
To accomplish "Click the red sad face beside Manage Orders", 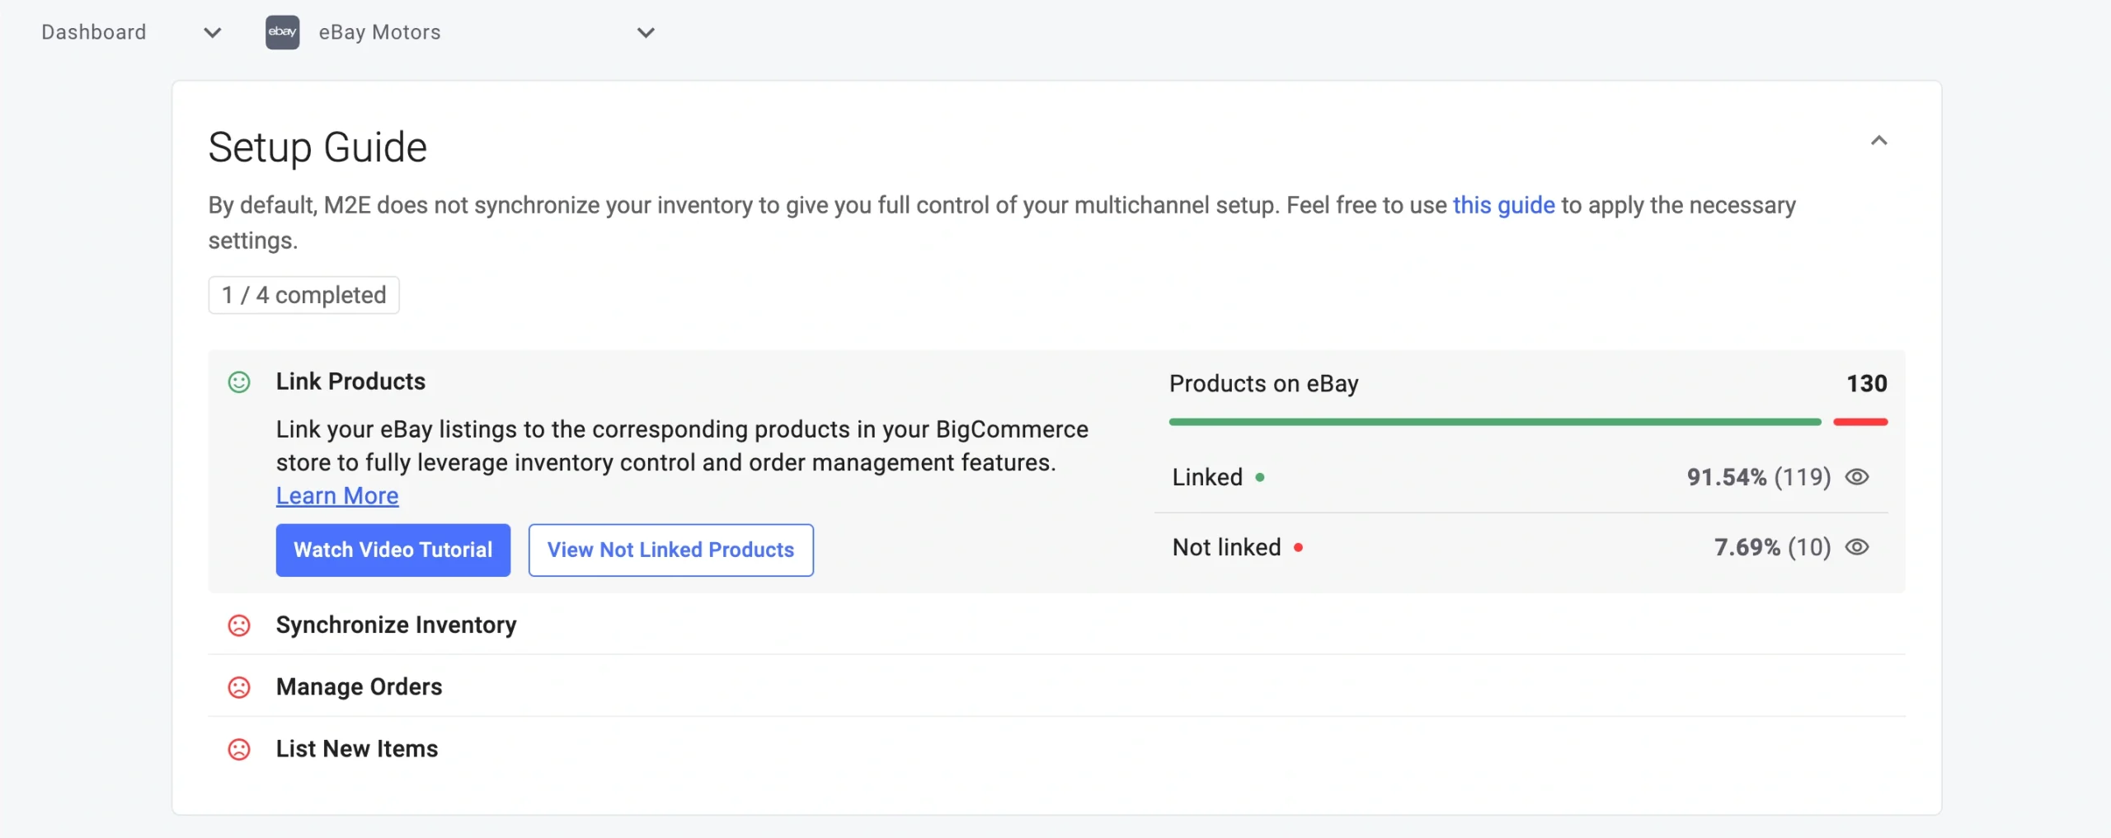I will (239, 687).
